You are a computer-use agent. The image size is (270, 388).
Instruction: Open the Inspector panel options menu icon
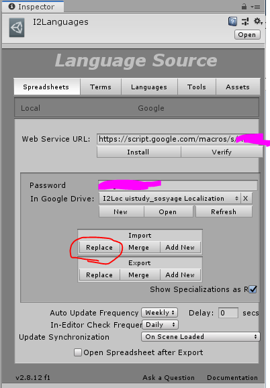coord(256,7)
